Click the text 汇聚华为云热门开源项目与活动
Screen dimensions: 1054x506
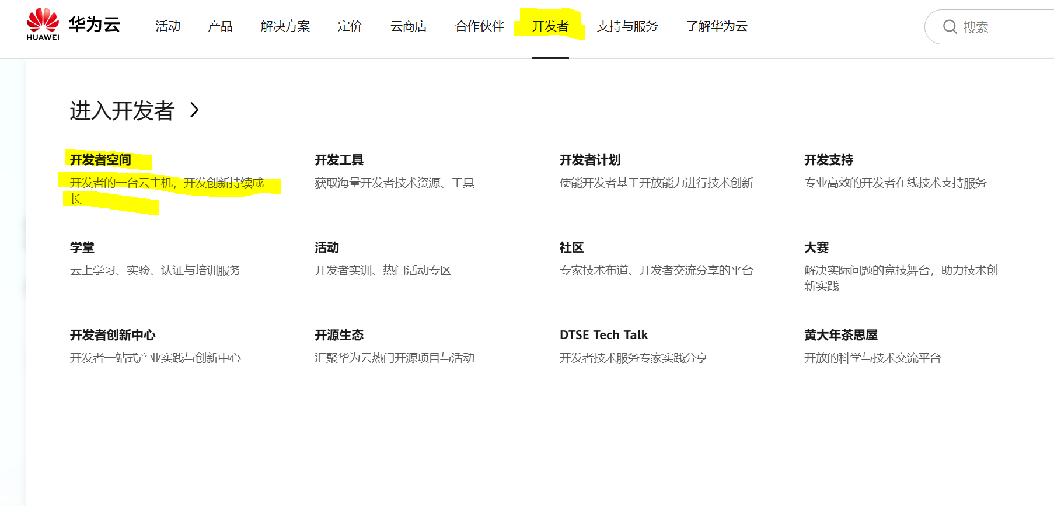(x=395, y=358)
